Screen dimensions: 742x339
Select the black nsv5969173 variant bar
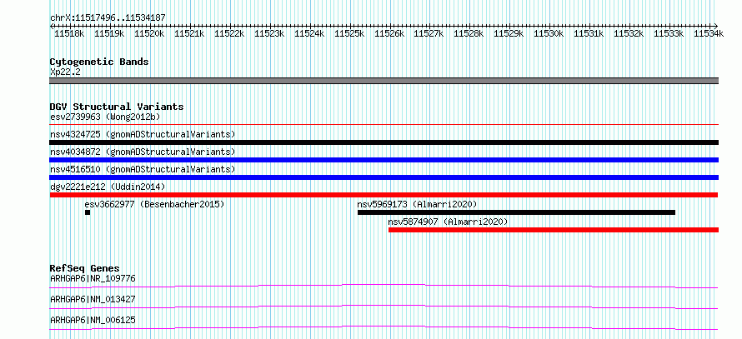coord(516,212)
